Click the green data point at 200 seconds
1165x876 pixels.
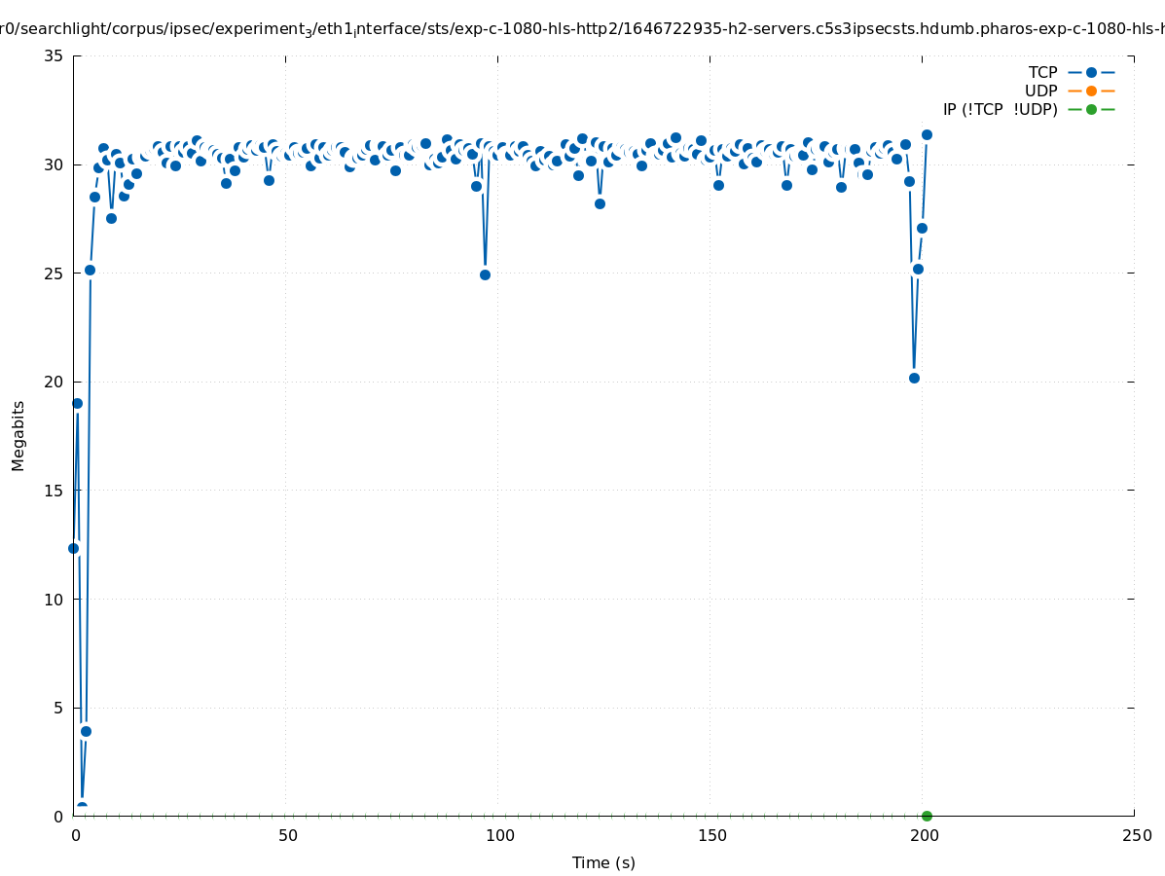pyautogui.click(x=927, y=816)
